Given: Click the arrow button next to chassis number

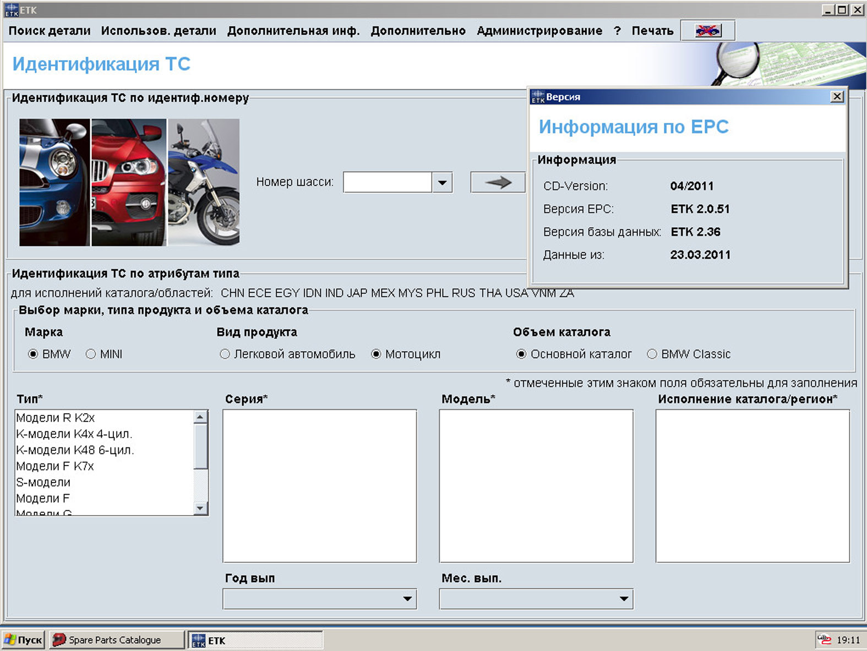Looking at the screenshot, I should (498, 182).
